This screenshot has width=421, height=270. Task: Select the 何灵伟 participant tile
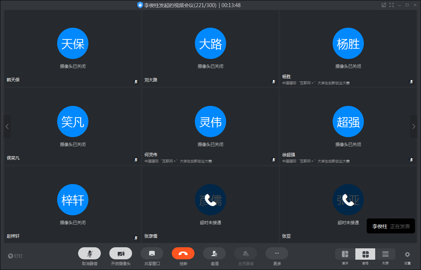210,126
